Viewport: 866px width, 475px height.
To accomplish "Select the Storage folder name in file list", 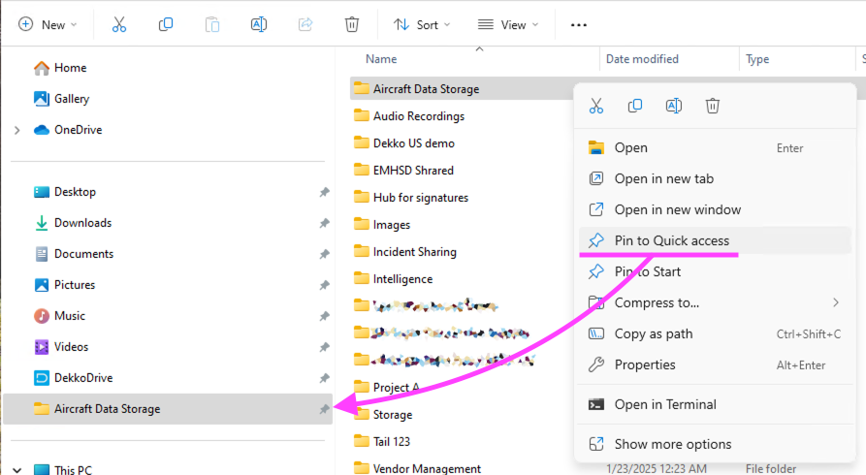I will point(393,414).
